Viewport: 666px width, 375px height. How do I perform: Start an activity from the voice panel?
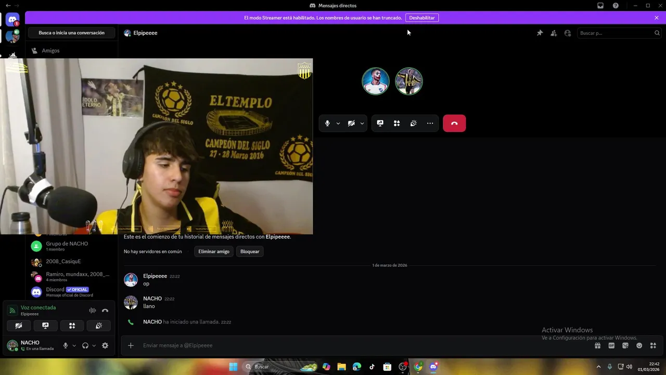click(72, 326)
